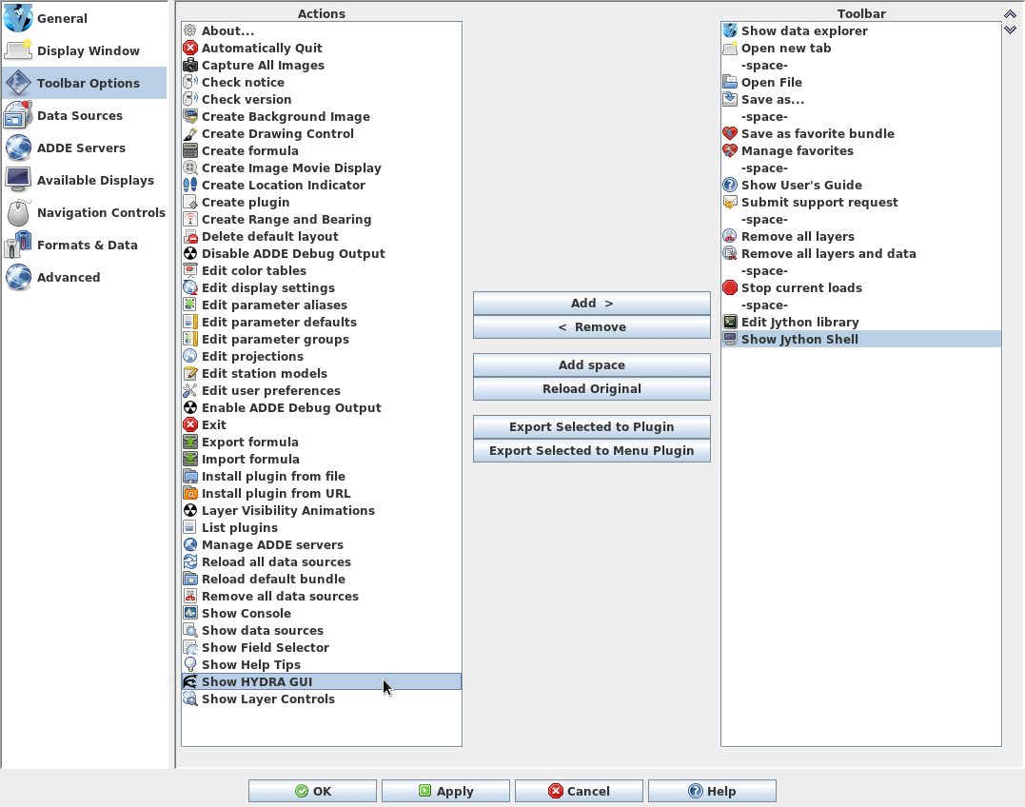Open the Advanced preferences section

click(85, 277)
